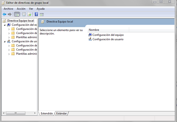Image resolution: width=177 pixels, height=122 pixels.
Task: Collapse the Configuración del equipo tree node
Action: click(x=5, y=25)
